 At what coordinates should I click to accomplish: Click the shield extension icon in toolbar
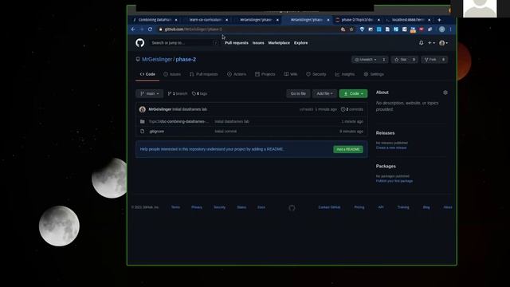362,29
